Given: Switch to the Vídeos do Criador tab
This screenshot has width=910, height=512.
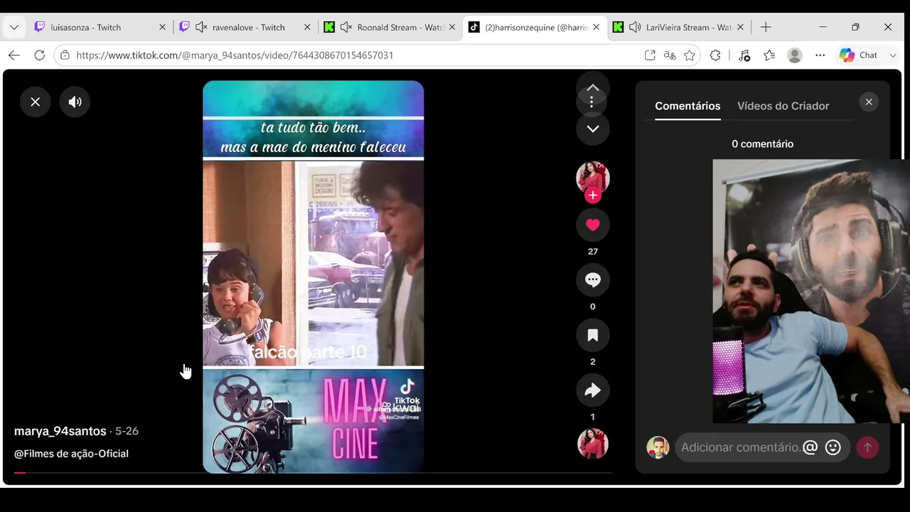Looking at the screenshot, I should pyautogui.click(x=783, y=106).
